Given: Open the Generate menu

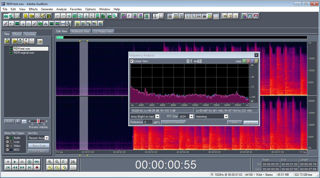Looking at the screenshot, I should pyautogui.click(x=47, y=9).
